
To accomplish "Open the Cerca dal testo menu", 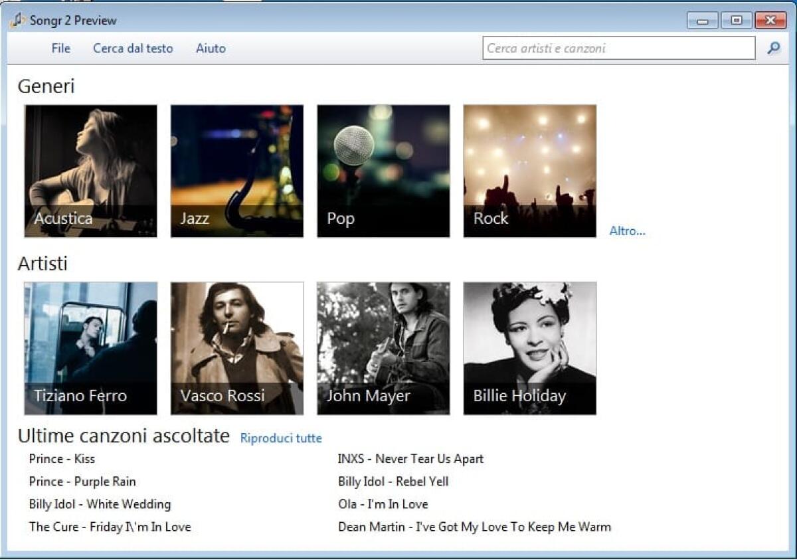I will (x=133, y=48).
